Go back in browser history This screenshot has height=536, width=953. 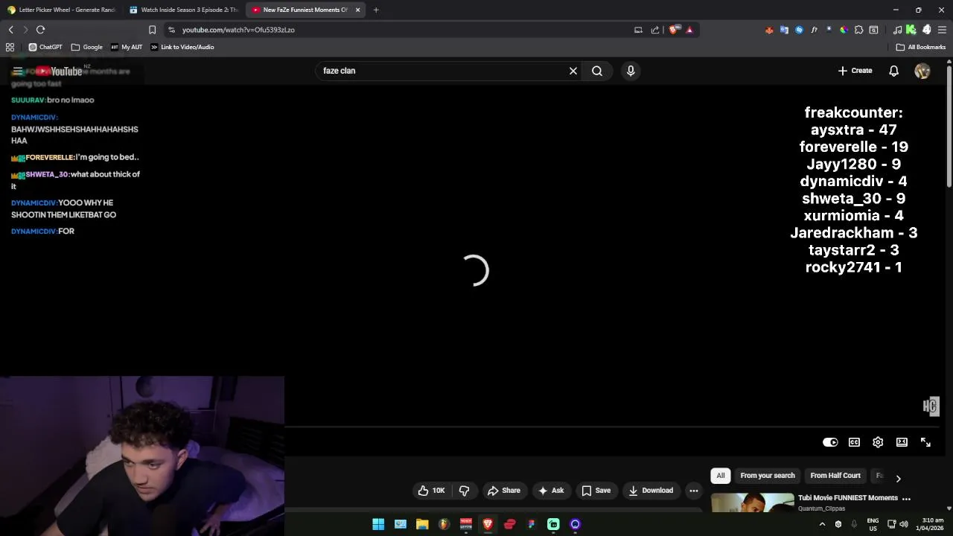10,30
